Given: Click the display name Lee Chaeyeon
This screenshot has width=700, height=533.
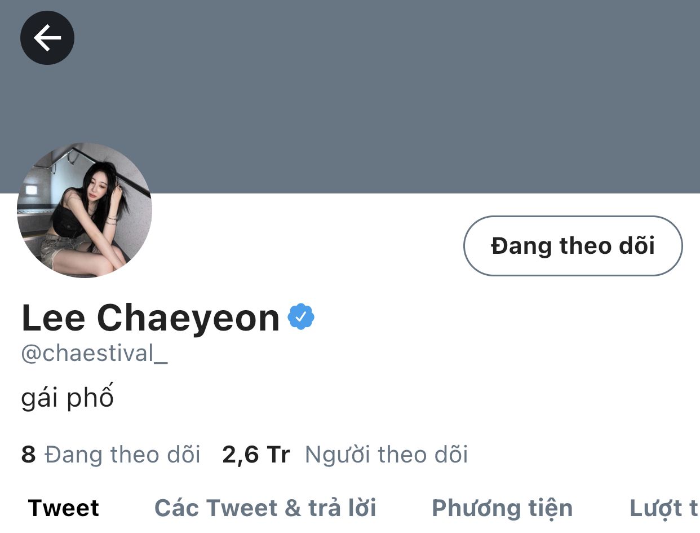Looking at the screenshot, I should pos(150,318).
